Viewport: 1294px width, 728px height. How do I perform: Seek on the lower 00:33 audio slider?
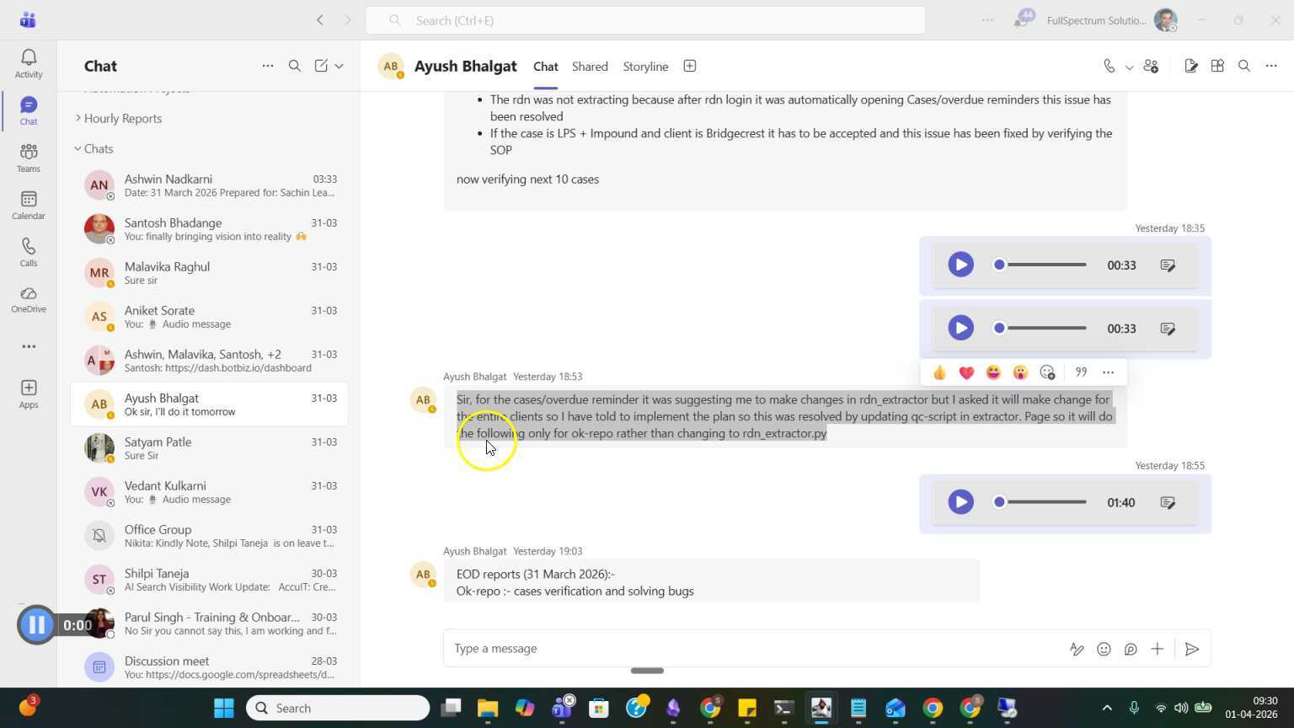click(1041, 328)
